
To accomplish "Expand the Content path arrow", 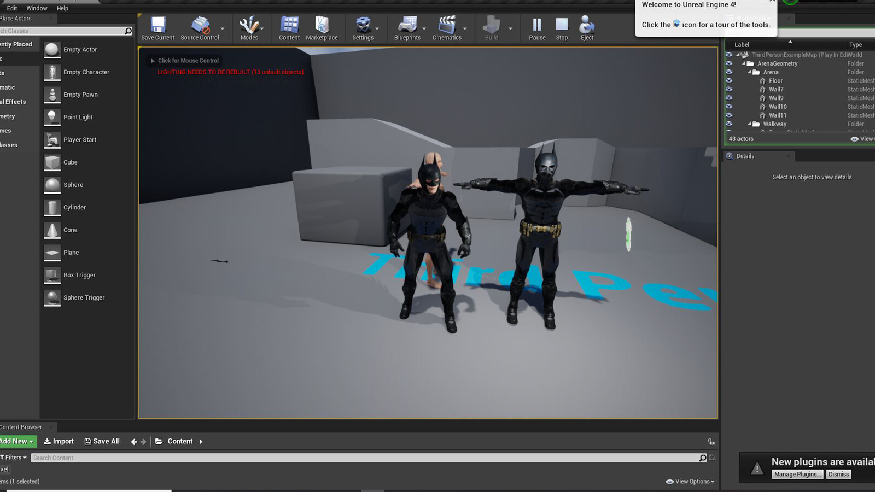I will coord(201,442).
